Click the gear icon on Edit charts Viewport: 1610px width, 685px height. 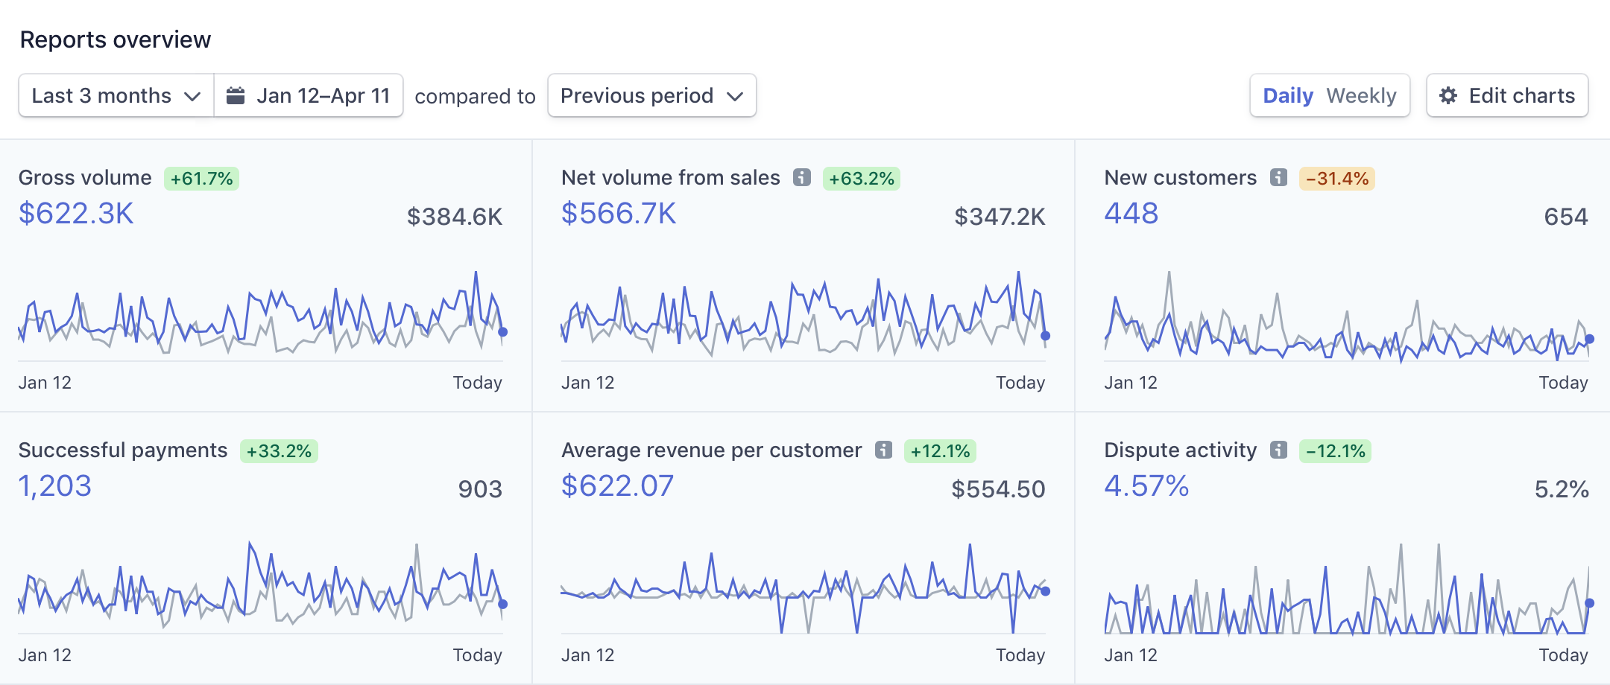click(x=1448, y=95)
